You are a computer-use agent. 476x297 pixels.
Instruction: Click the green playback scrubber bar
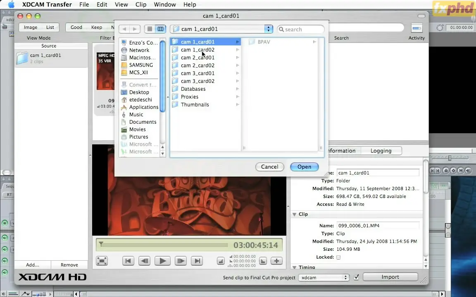click(x=164, y=245)
